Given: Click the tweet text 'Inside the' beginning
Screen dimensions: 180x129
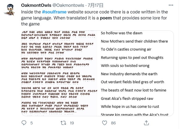Looking at the screenshot, I should [x=31, y=12].
